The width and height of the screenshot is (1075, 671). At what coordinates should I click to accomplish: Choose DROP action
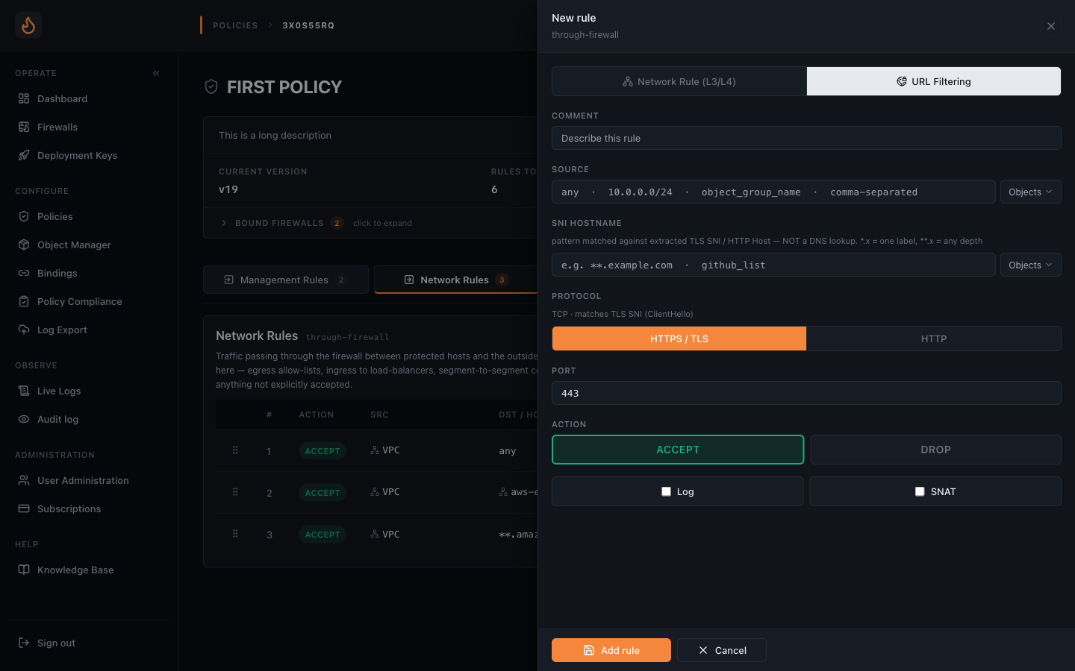[x=935, y=450]
